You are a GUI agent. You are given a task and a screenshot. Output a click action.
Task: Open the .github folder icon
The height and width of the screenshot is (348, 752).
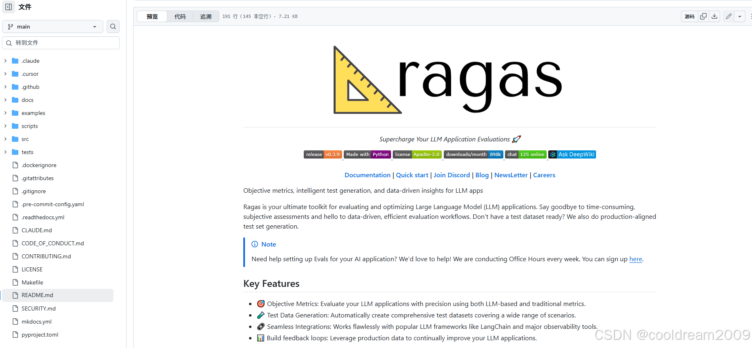(x=16, y=87)
